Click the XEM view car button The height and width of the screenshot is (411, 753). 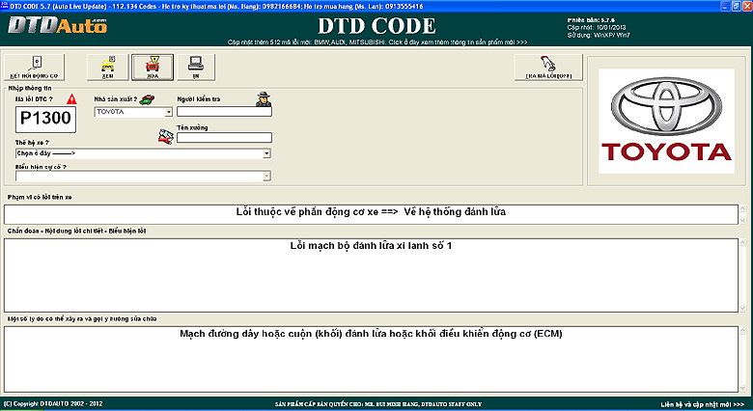coord(107,68)
